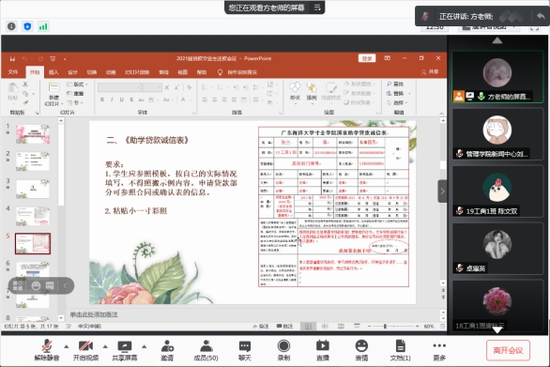The width and height of the screenshot is (550, 367).
Task: Start sharing with 共享屏幕 icon
Action: pos(124,350)
